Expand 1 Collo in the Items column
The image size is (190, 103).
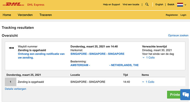pos(148,82)
